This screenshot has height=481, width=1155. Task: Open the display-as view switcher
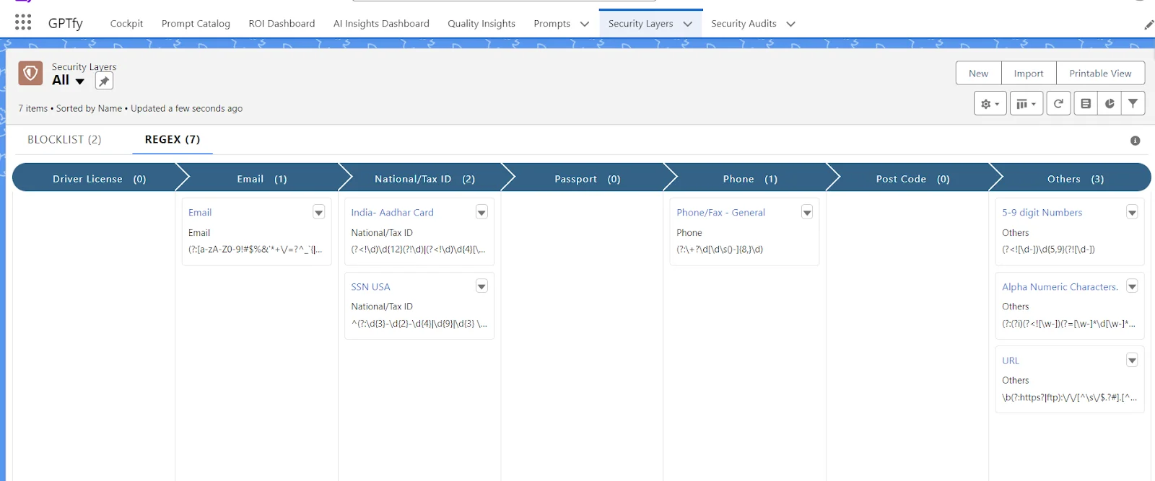(x=1026, y=104)
